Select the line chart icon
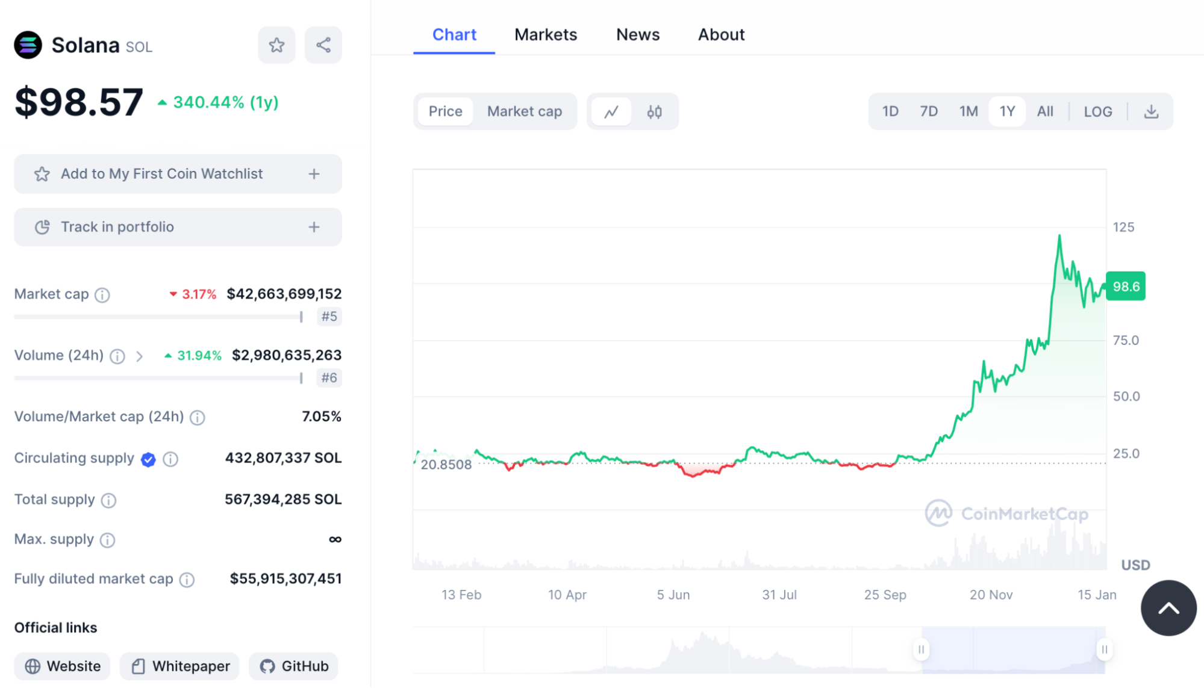 click(611, 111)
